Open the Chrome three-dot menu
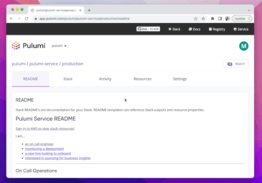The width and height of the screenshot is (262, 183). pos(249,19)
